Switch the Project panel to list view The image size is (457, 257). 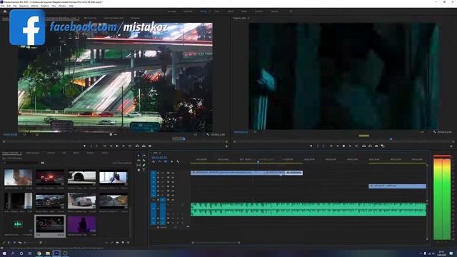pos(9,243)
